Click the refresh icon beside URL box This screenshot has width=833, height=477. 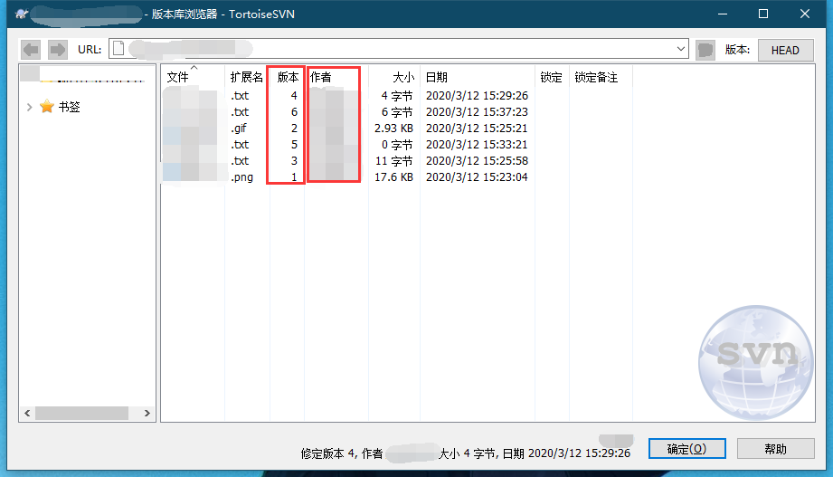(x=705, y=50)
